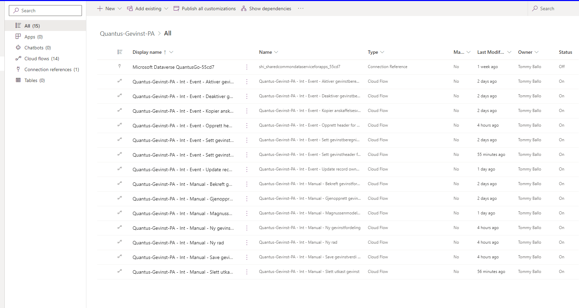Click the Publish all customizations icon

coord(176,8)
